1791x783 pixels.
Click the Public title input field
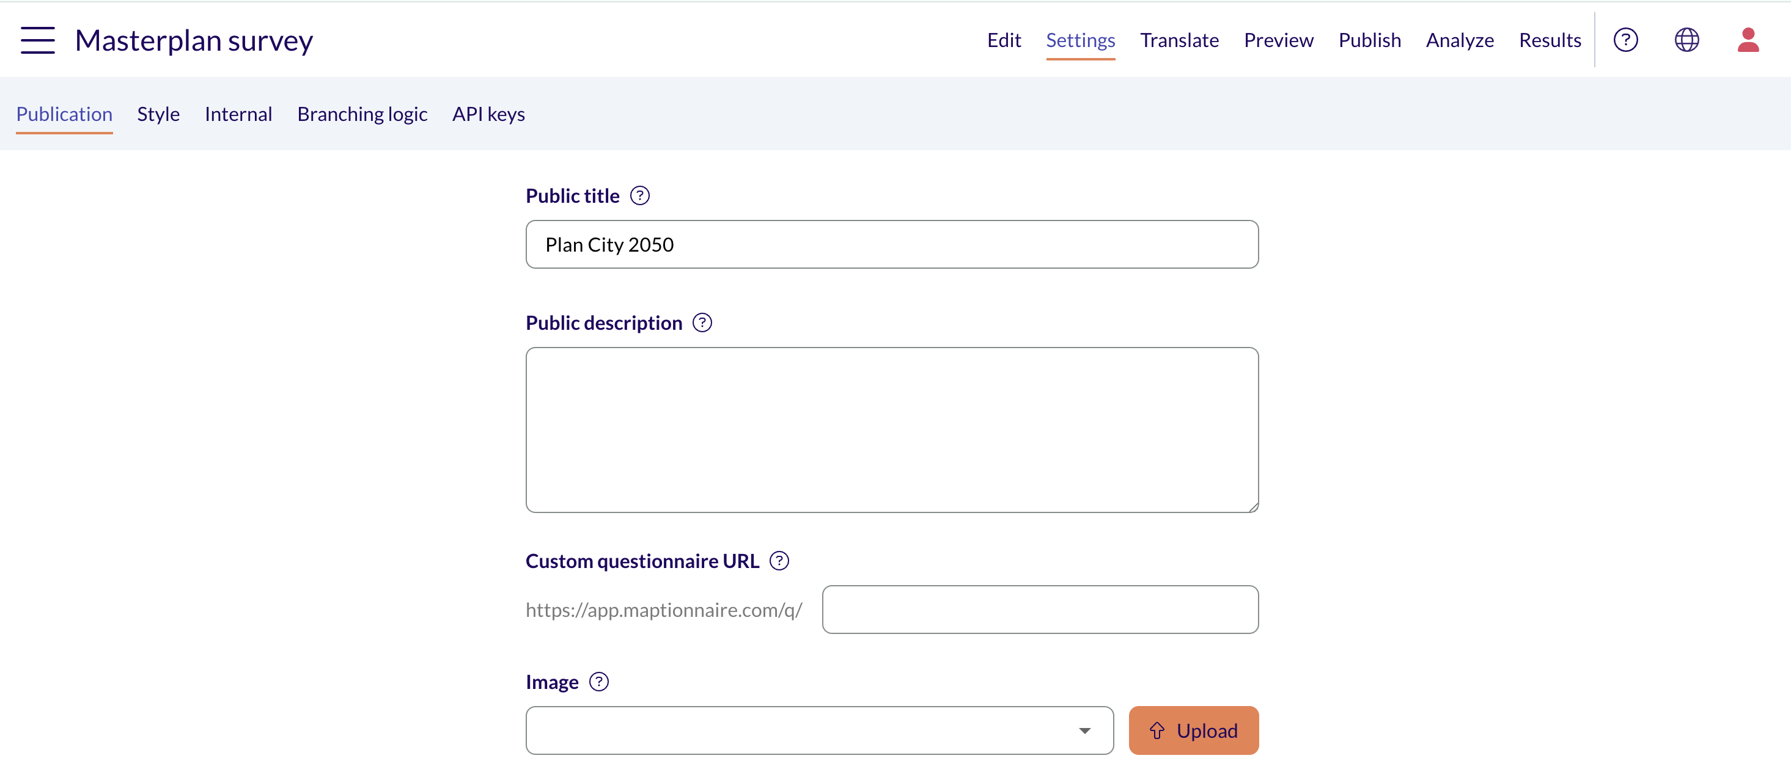point(892,244)
